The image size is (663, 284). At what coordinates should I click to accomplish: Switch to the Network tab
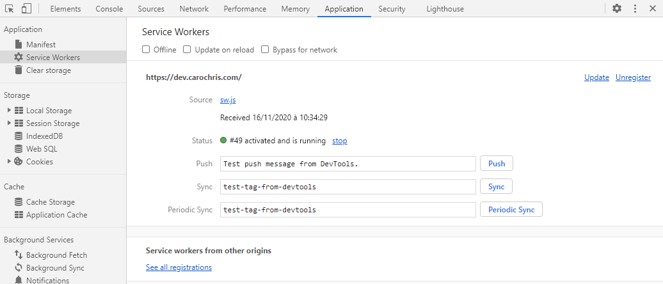point(194,8)
